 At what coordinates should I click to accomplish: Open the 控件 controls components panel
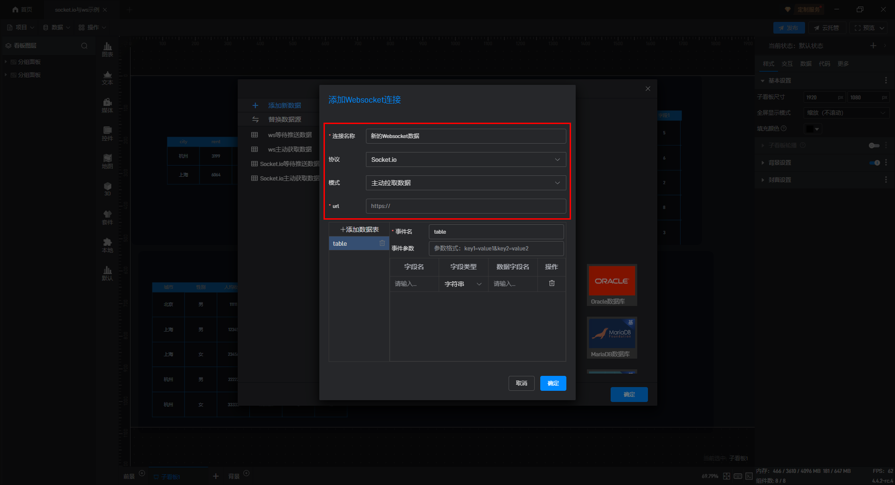tap(107, 133)
